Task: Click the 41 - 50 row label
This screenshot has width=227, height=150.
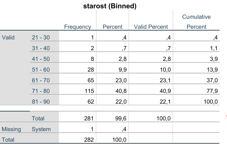Action: pos(41,59)
